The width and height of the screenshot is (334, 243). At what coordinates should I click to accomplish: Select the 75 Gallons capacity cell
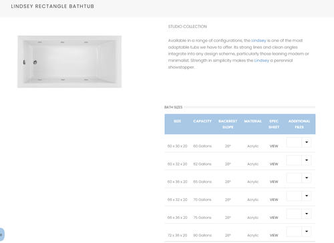[x=202, y=218]
